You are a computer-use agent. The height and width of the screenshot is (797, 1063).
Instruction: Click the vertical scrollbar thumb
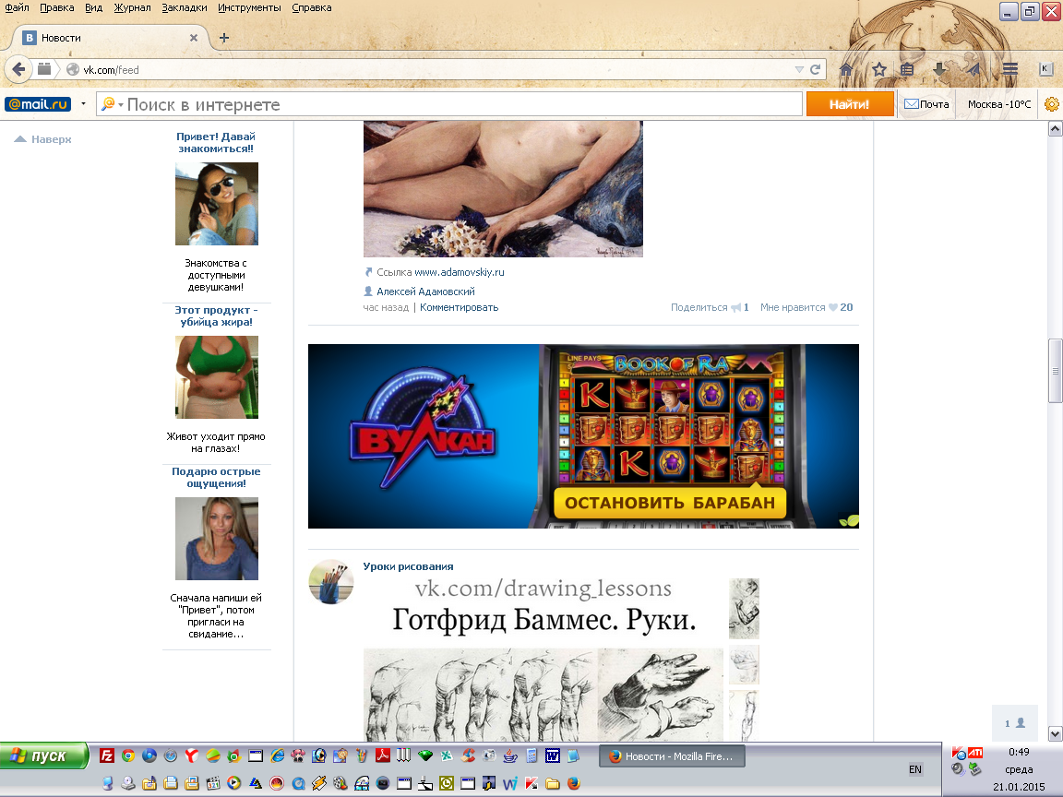pos(1055,371)
